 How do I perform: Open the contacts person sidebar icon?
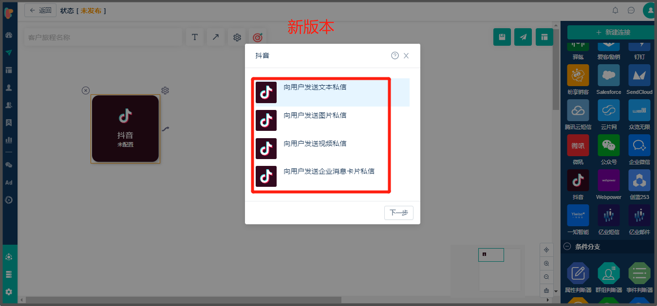click(x=9, y=88)
